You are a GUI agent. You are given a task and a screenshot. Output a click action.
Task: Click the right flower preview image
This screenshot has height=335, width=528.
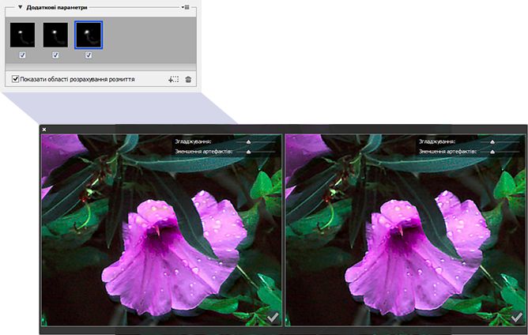405,230
